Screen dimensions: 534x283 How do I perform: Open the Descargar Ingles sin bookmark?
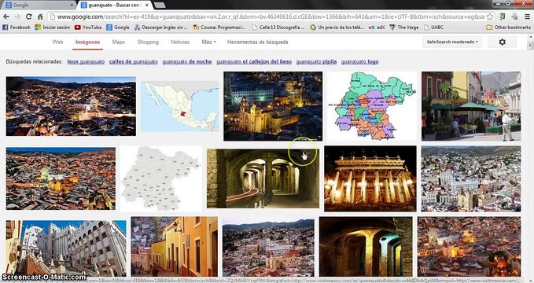tap(161, 28)
